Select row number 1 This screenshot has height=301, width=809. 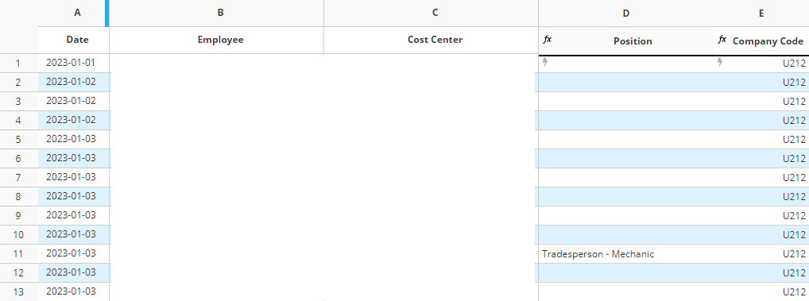(18, 64)
